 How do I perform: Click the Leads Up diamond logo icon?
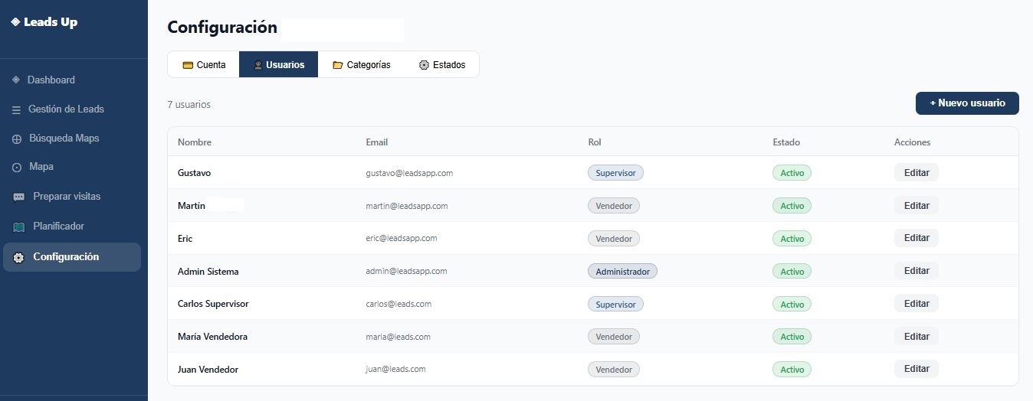(x=15, y=22)
